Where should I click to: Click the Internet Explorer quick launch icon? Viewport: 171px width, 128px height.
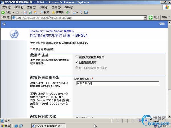(16, 126)
